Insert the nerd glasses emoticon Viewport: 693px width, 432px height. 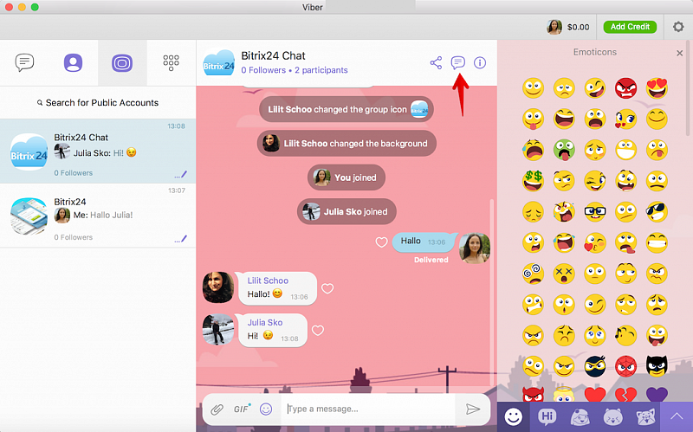click(595, 212)
